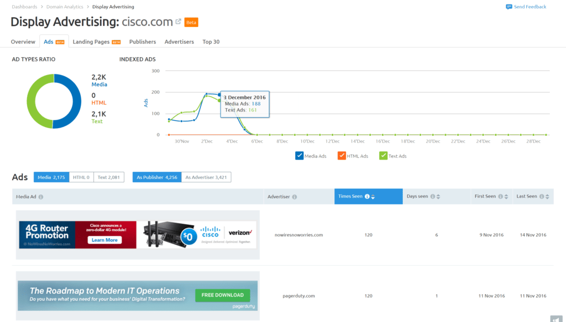Click the 0 HTML legend label

click(x=99, y=99)
